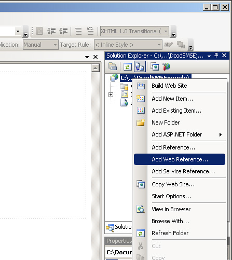Expand the Default.aspx tree node
The image size is (232, 260).
click(x=111, y=94)
